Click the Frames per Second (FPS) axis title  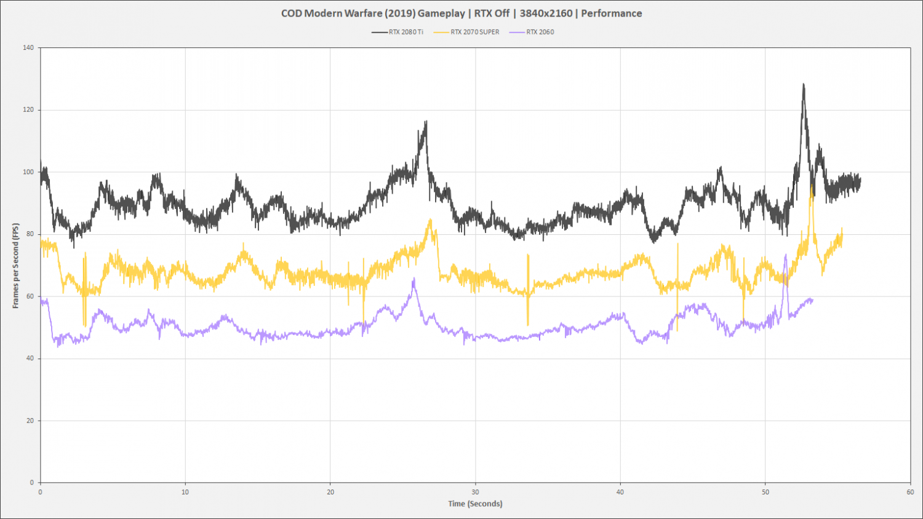pyautogui.click(x=15, y=266)
